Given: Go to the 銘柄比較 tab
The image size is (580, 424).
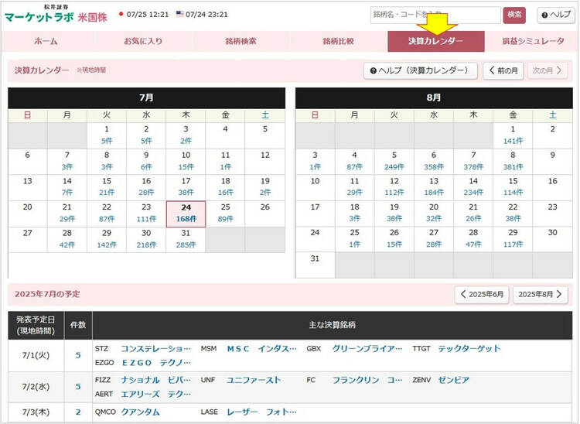Looking at the screenshot, I should [x=339, y=41].
